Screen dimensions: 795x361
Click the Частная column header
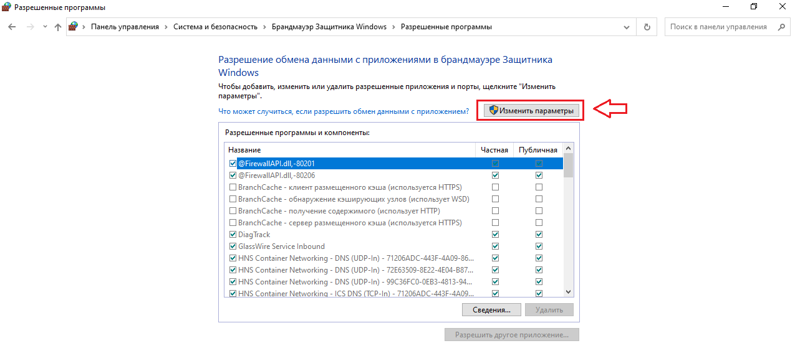(x=495, y=150)
